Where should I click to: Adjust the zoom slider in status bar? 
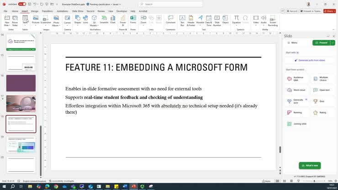click(314, 181)
